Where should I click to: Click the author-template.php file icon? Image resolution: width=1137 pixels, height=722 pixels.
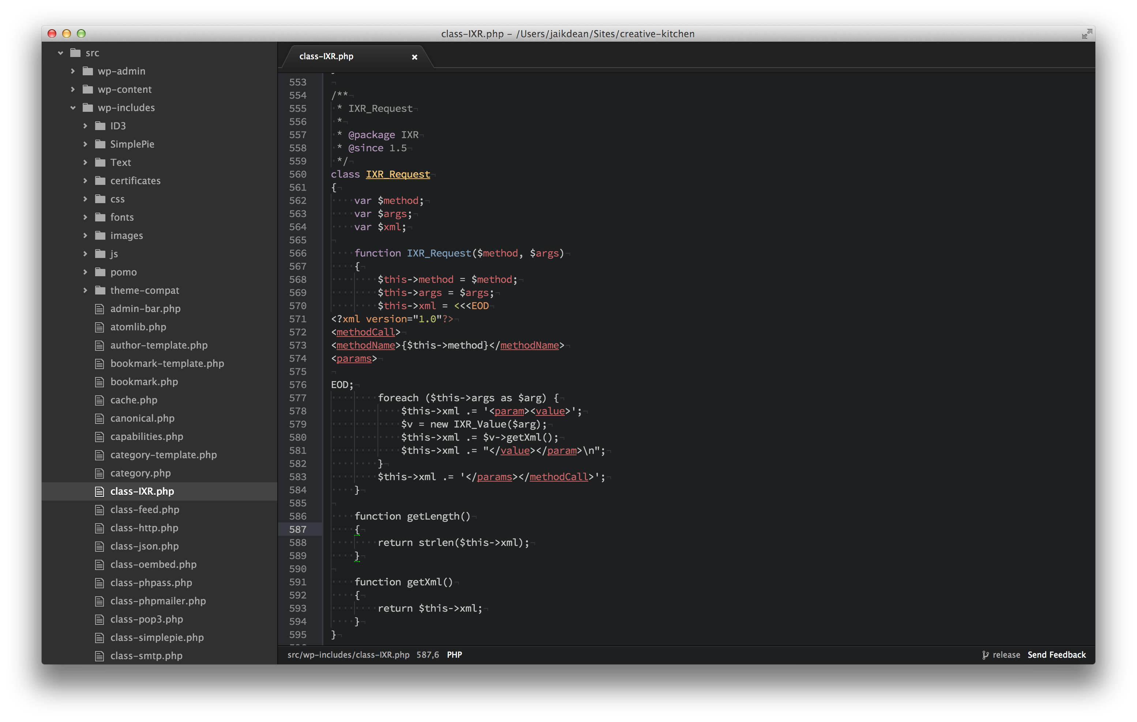[100, 346]
